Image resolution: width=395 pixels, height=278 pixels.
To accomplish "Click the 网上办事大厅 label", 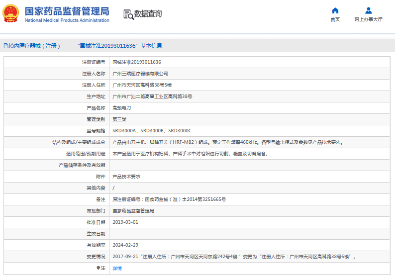I will tap(368, 19).
